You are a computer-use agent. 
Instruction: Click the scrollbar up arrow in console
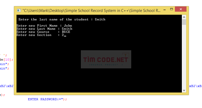point(184,17)
